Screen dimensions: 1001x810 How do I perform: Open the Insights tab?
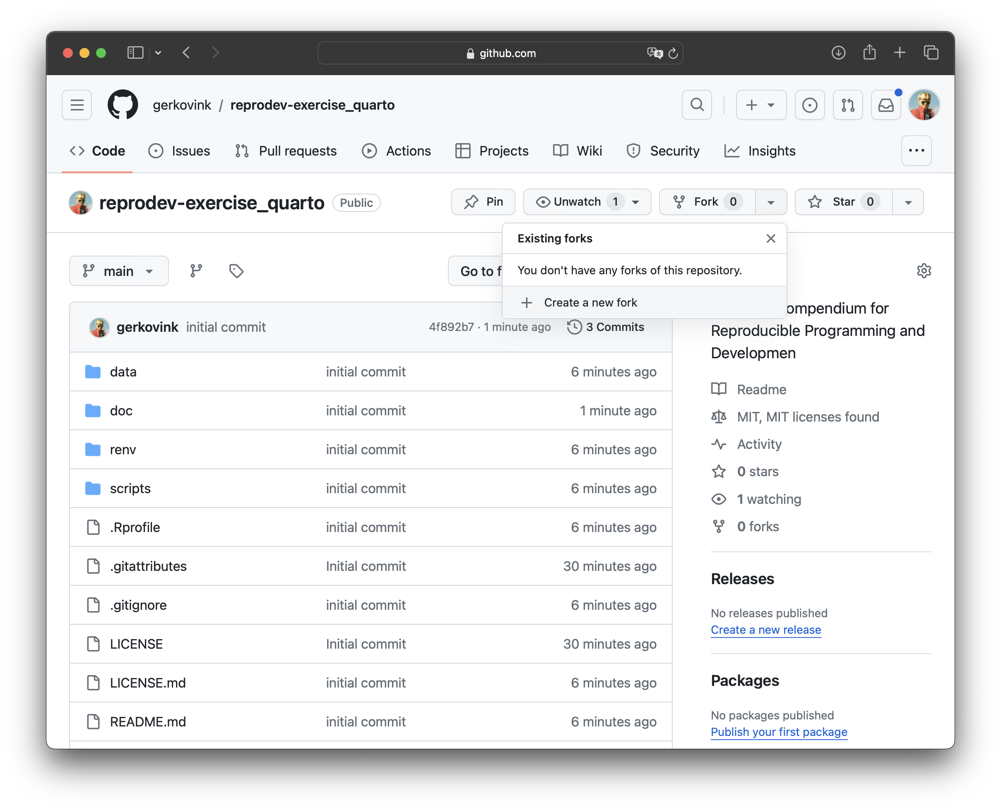click(x=760, y=151)
